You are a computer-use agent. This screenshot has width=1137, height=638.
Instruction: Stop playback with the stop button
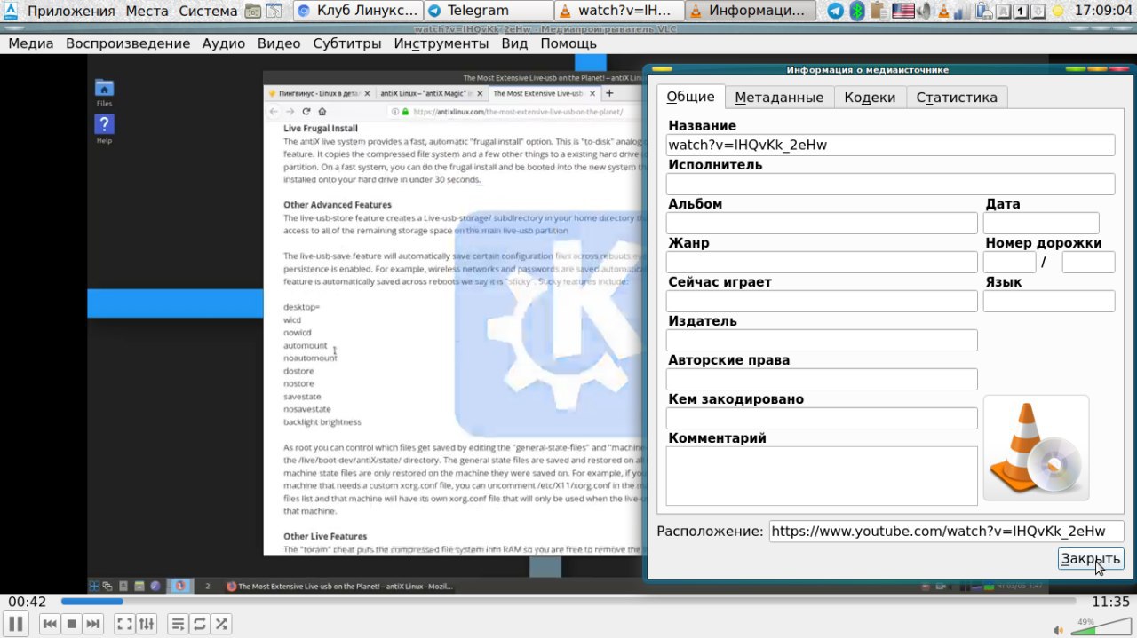(x=71, y=624)
